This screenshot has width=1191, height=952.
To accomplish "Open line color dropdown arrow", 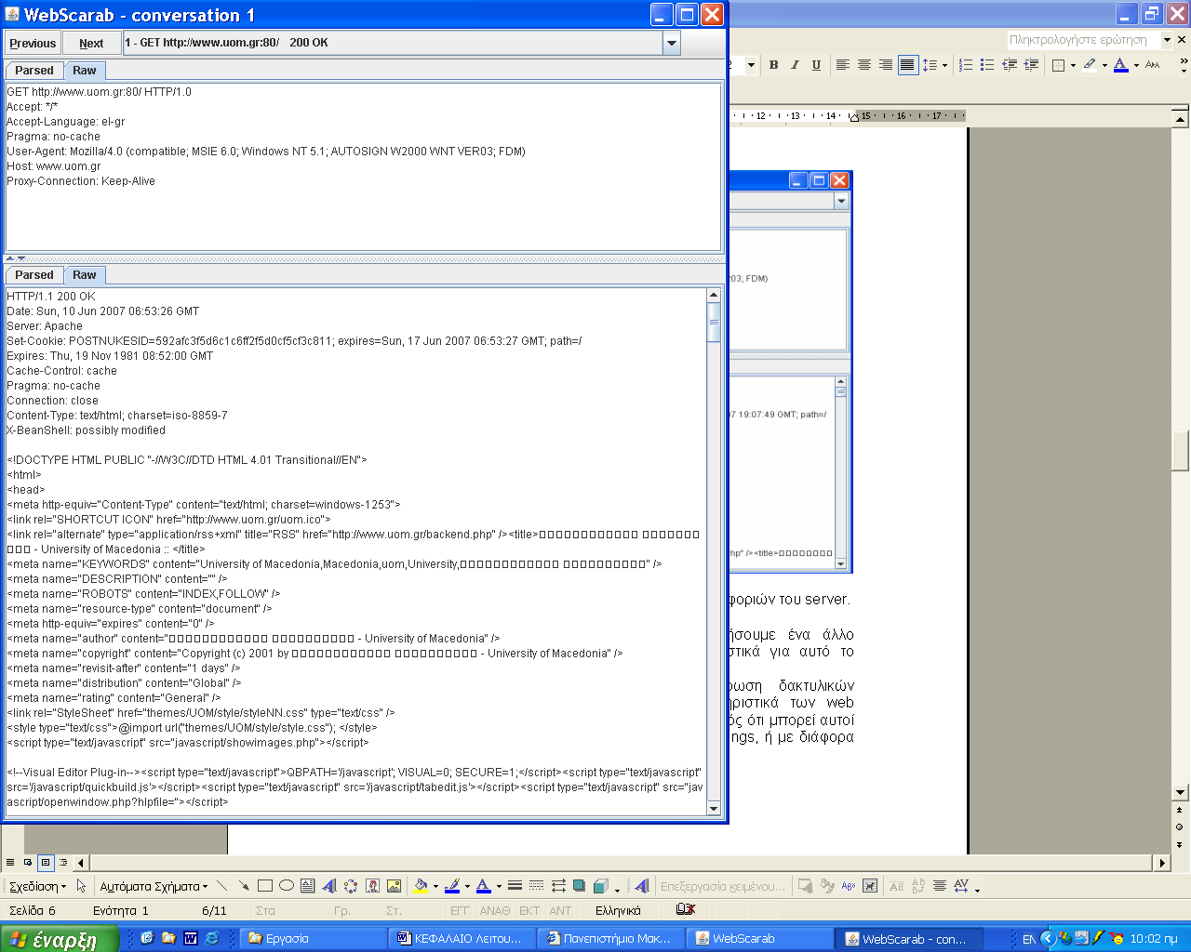I will tap(467, 886).
